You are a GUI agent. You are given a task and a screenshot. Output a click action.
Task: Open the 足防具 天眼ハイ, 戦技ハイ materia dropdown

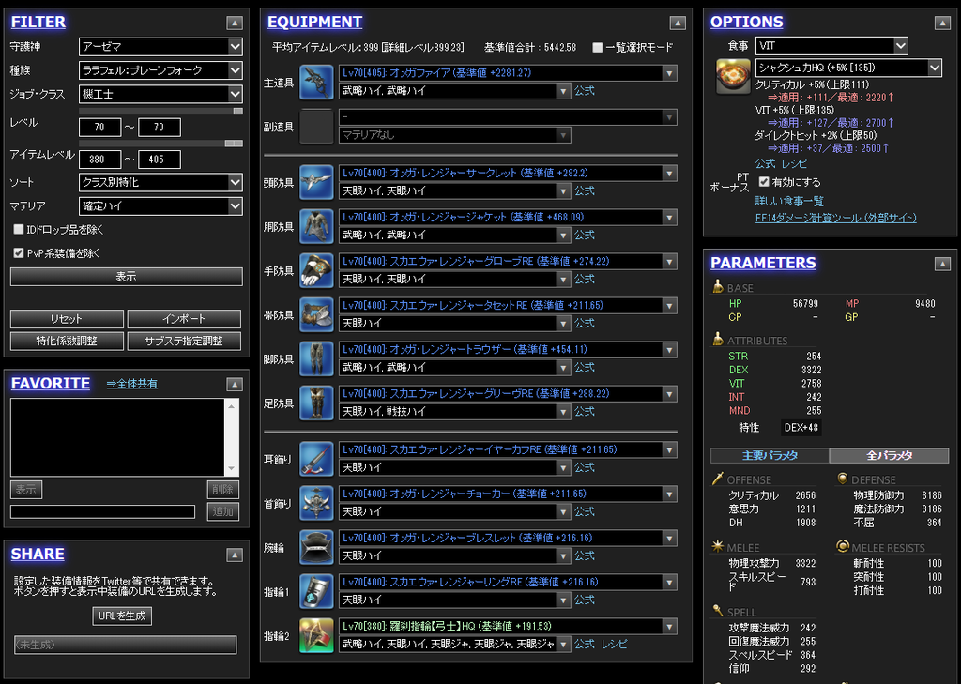(455, 411)
